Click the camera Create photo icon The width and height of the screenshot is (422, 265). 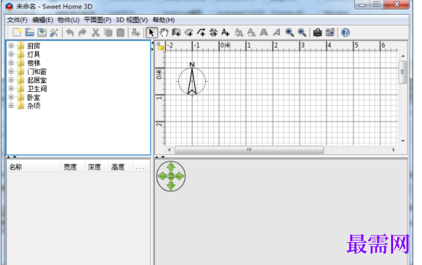point(317,33)
